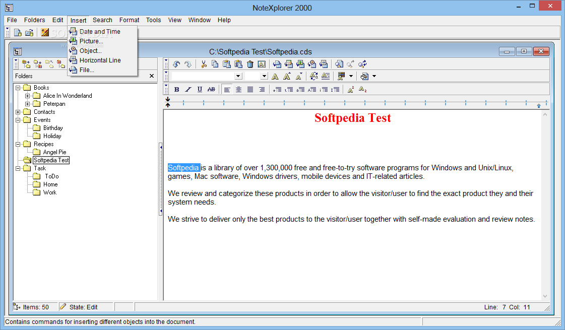Screen dimensions: 565x330
Task: Expand the Contacts folder
Action: coord(18,112)
